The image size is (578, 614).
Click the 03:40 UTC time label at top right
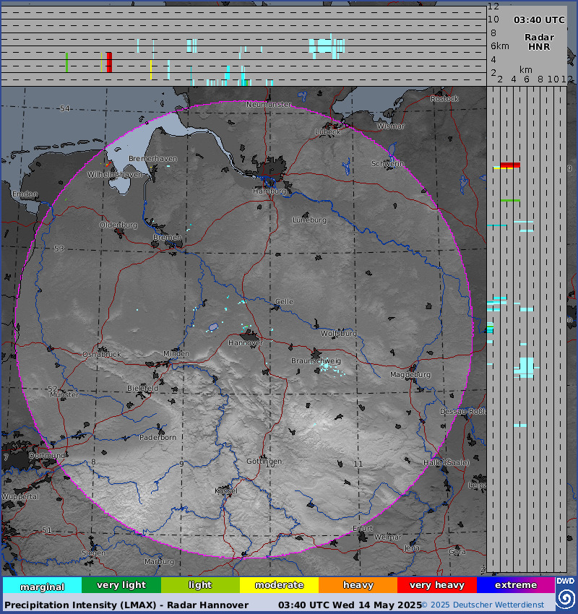(539, 20)
